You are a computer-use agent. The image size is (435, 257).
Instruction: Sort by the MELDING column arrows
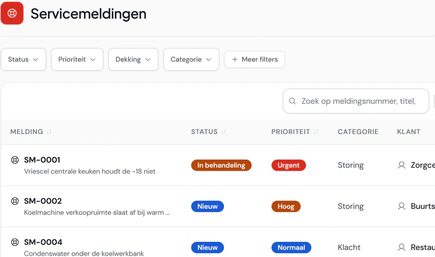click(x=49, y=132)
